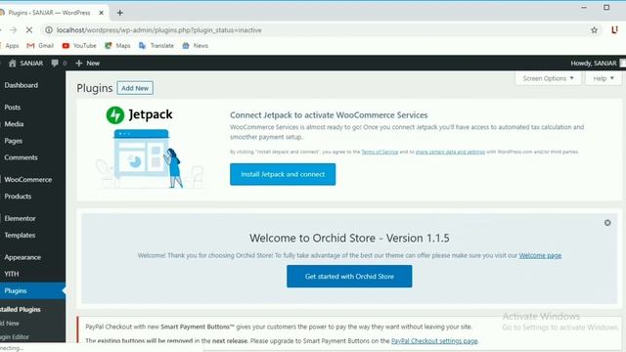Expand Screen Options panel
The height and width of the screenshot is (352, 626).
tap(548, 78)
